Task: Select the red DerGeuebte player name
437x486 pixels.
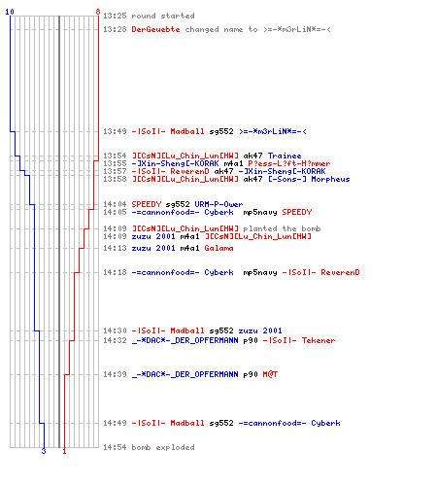Action: (x=155, y=29)
